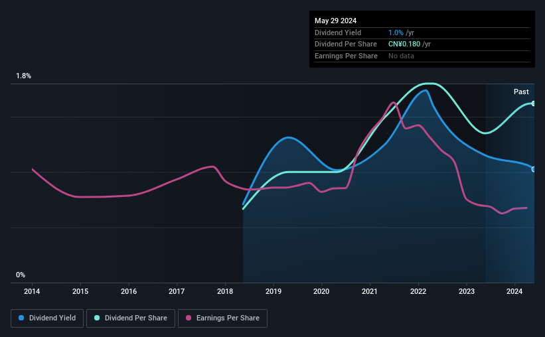545x337 pixels.
Task: Click the 2016 year tick label
Action: click(129, 291)
